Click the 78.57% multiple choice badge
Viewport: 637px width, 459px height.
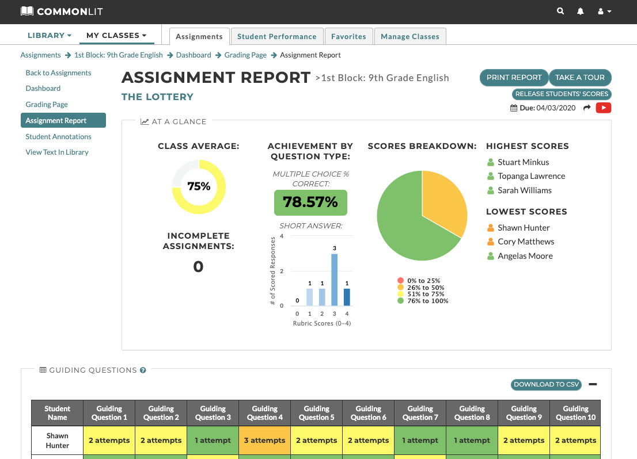coord(310,202)
